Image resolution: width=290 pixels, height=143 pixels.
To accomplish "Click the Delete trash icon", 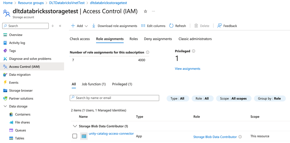I will [196, 26].
